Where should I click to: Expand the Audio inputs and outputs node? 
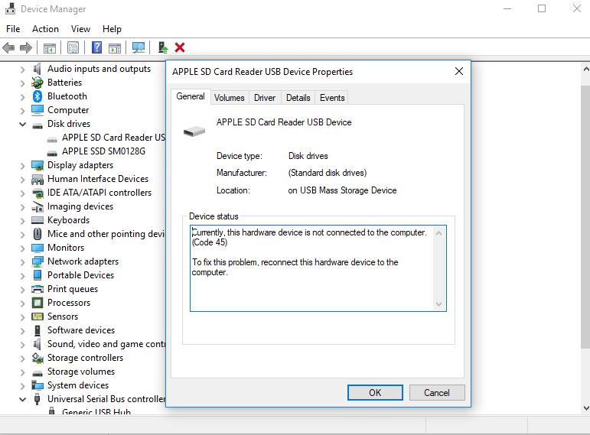click(23, 69)
